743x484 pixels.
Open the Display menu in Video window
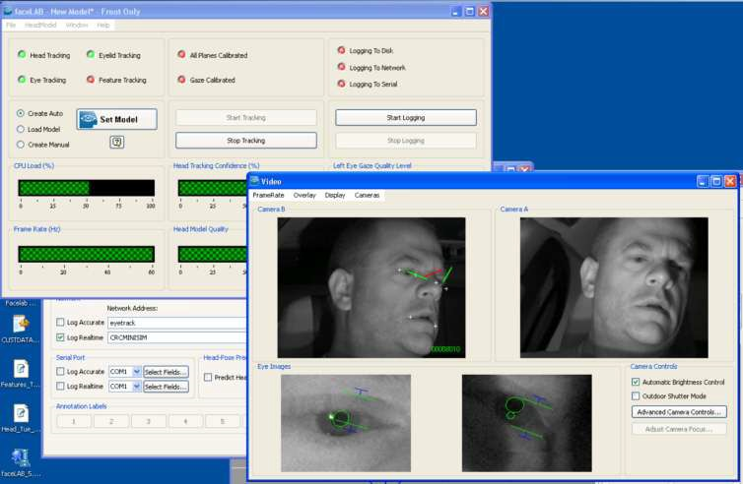coord(335,195)
